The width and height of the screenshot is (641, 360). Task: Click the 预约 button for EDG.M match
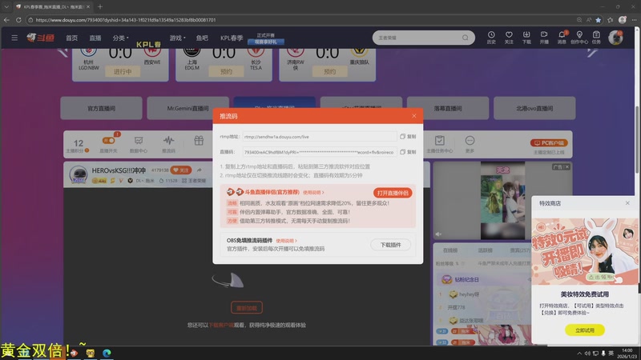pyautogui.click(x=226, y=71)
